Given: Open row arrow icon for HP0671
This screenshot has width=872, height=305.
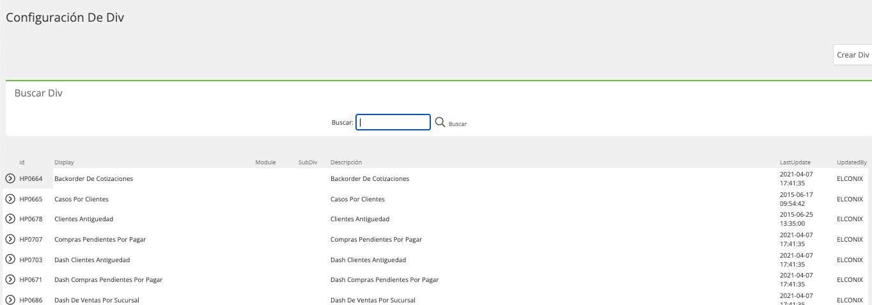Looking at the screenshot, I should [10, 279].
